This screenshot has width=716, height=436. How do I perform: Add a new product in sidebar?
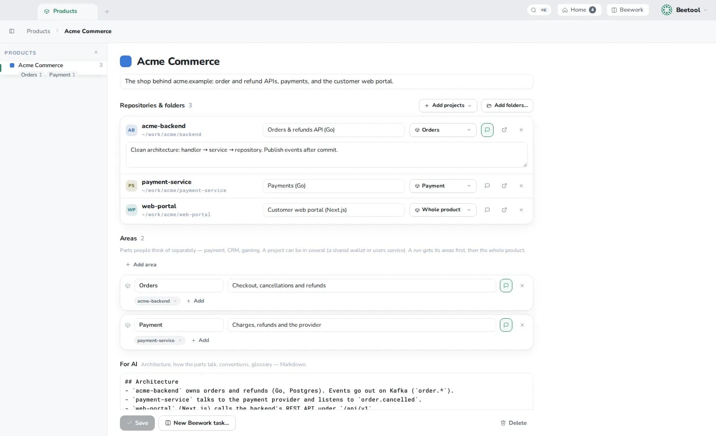(x=96, y=52)
